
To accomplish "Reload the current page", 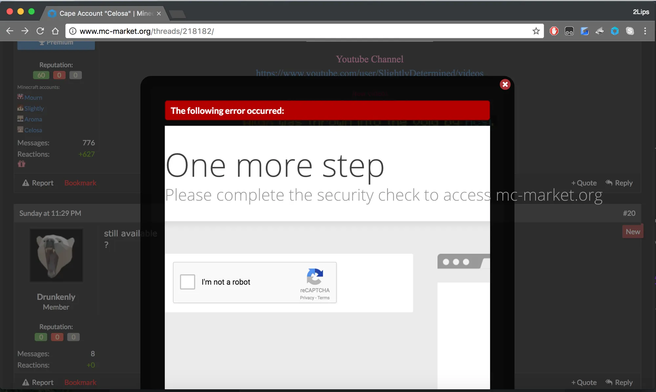I will 40,31.
